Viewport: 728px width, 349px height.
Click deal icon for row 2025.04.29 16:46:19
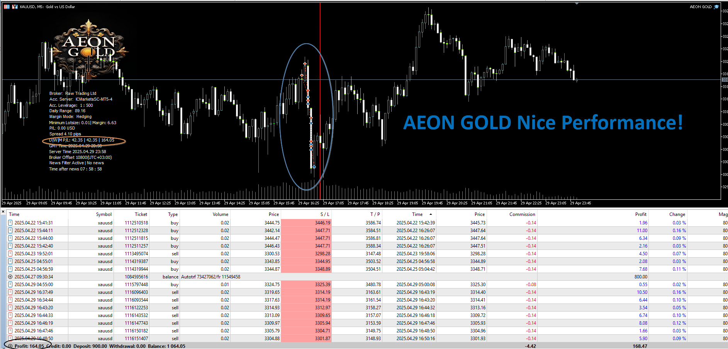point(10,323)
